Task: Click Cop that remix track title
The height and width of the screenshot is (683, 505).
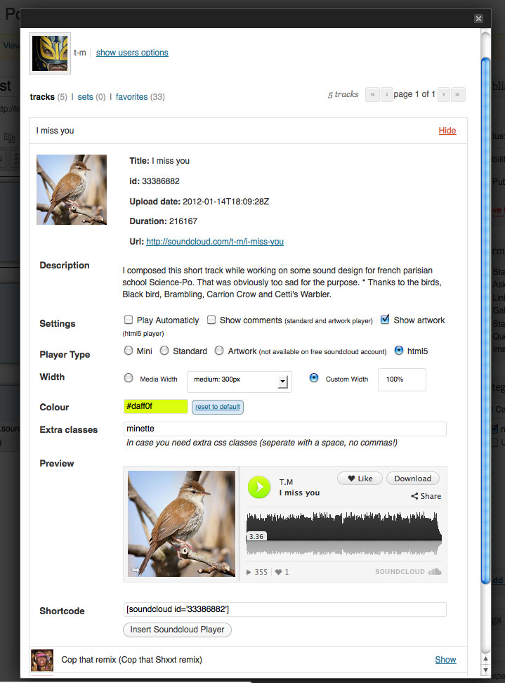Action: click(x=131, y=660)
